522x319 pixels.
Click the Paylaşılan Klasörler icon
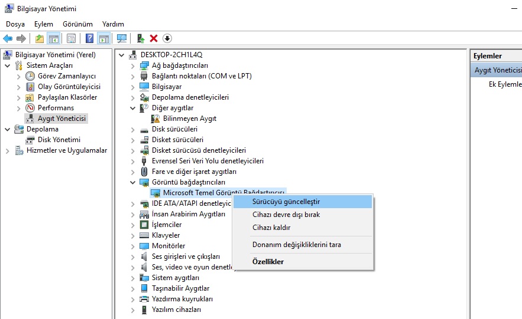click(x=30, y=97)
